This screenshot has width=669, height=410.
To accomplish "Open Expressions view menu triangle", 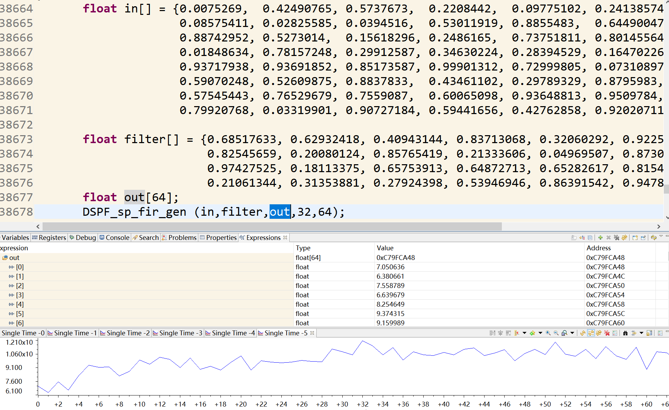I will 661,236.
